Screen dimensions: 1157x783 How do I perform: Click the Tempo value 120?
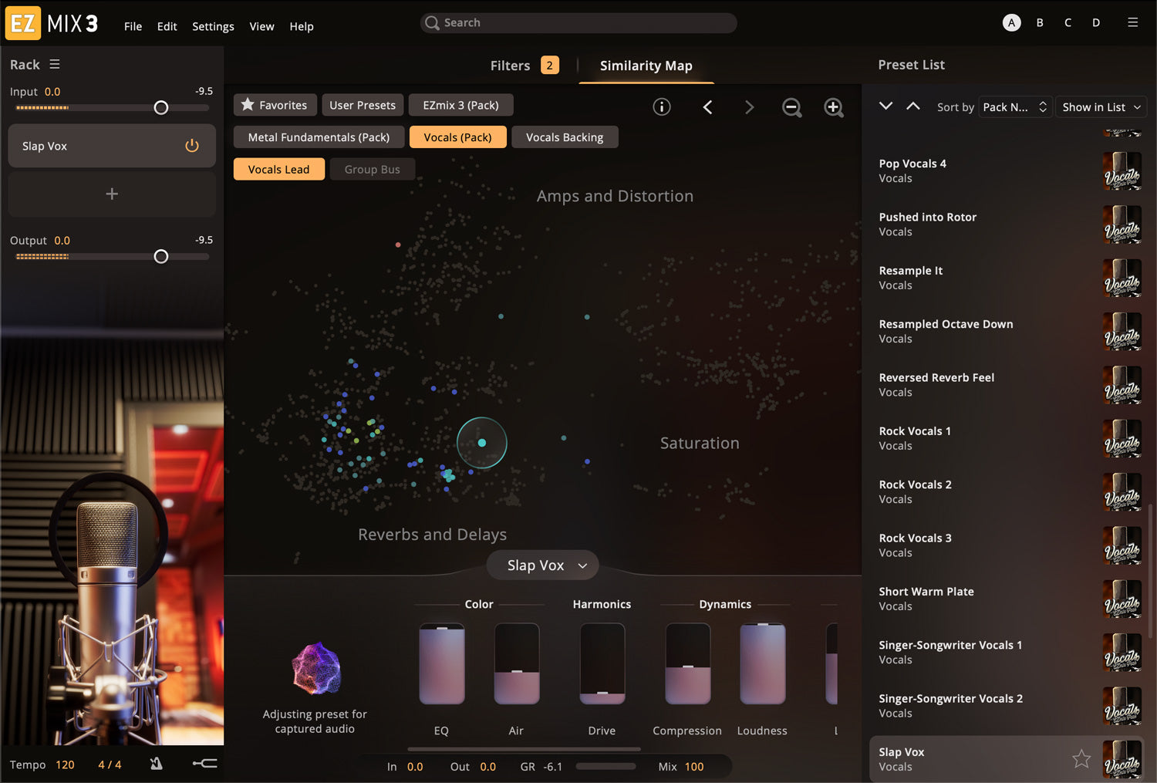[x=65, y=764]
